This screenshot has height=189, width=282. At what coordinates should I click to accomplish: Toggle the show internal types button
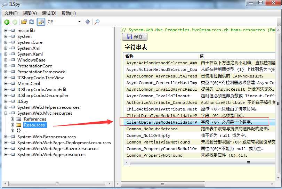(41, 22)
